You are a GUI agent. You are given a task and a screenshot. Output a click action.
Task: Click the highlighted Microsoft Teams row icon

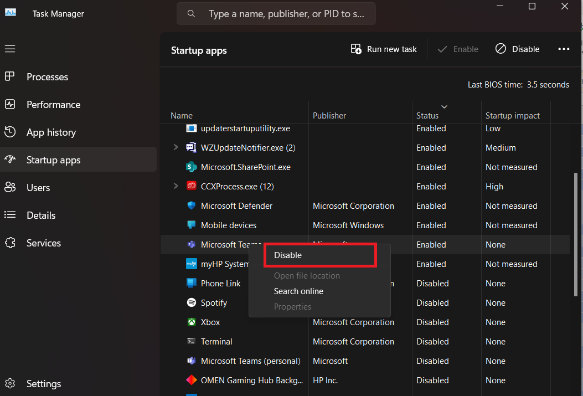pos(191,244)
